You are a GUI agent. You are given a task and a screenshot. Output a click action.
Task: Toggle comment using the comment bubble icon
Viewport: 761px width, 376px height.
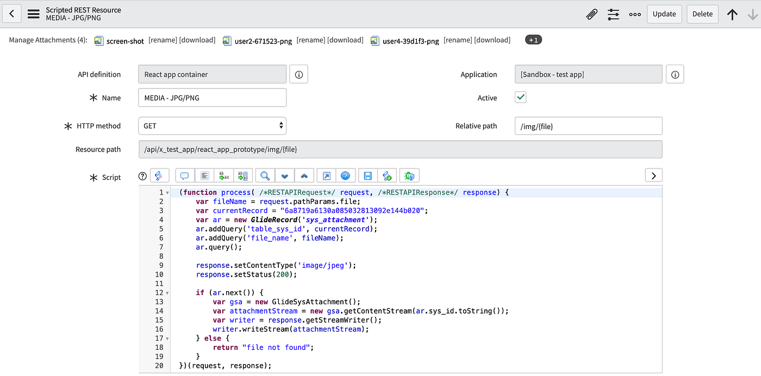[184, 175]
